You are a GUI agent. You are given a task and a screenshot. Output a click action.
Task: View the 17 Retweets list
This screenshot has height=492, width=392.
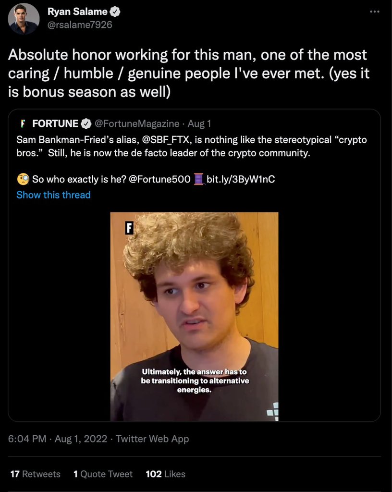(x=36, y=474)
